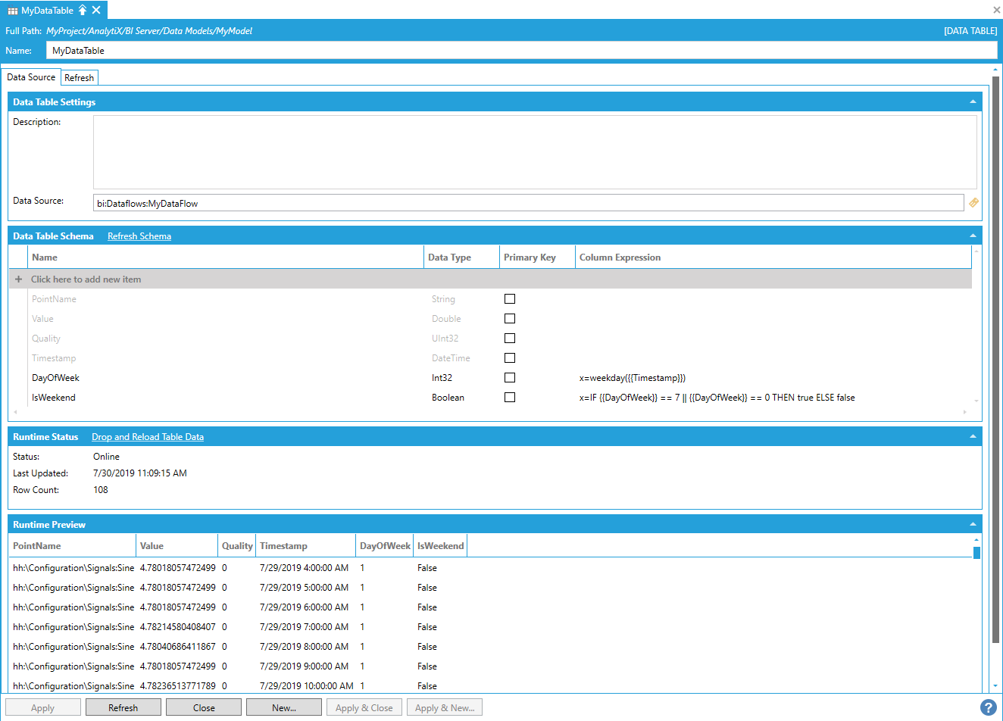
Task: Collapse the Runtime Preview panel
Action: point(973,525)
